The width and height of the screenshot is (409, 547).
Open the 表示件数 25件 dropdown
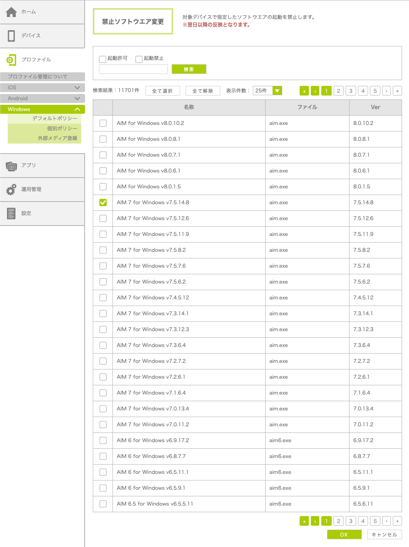268,91
